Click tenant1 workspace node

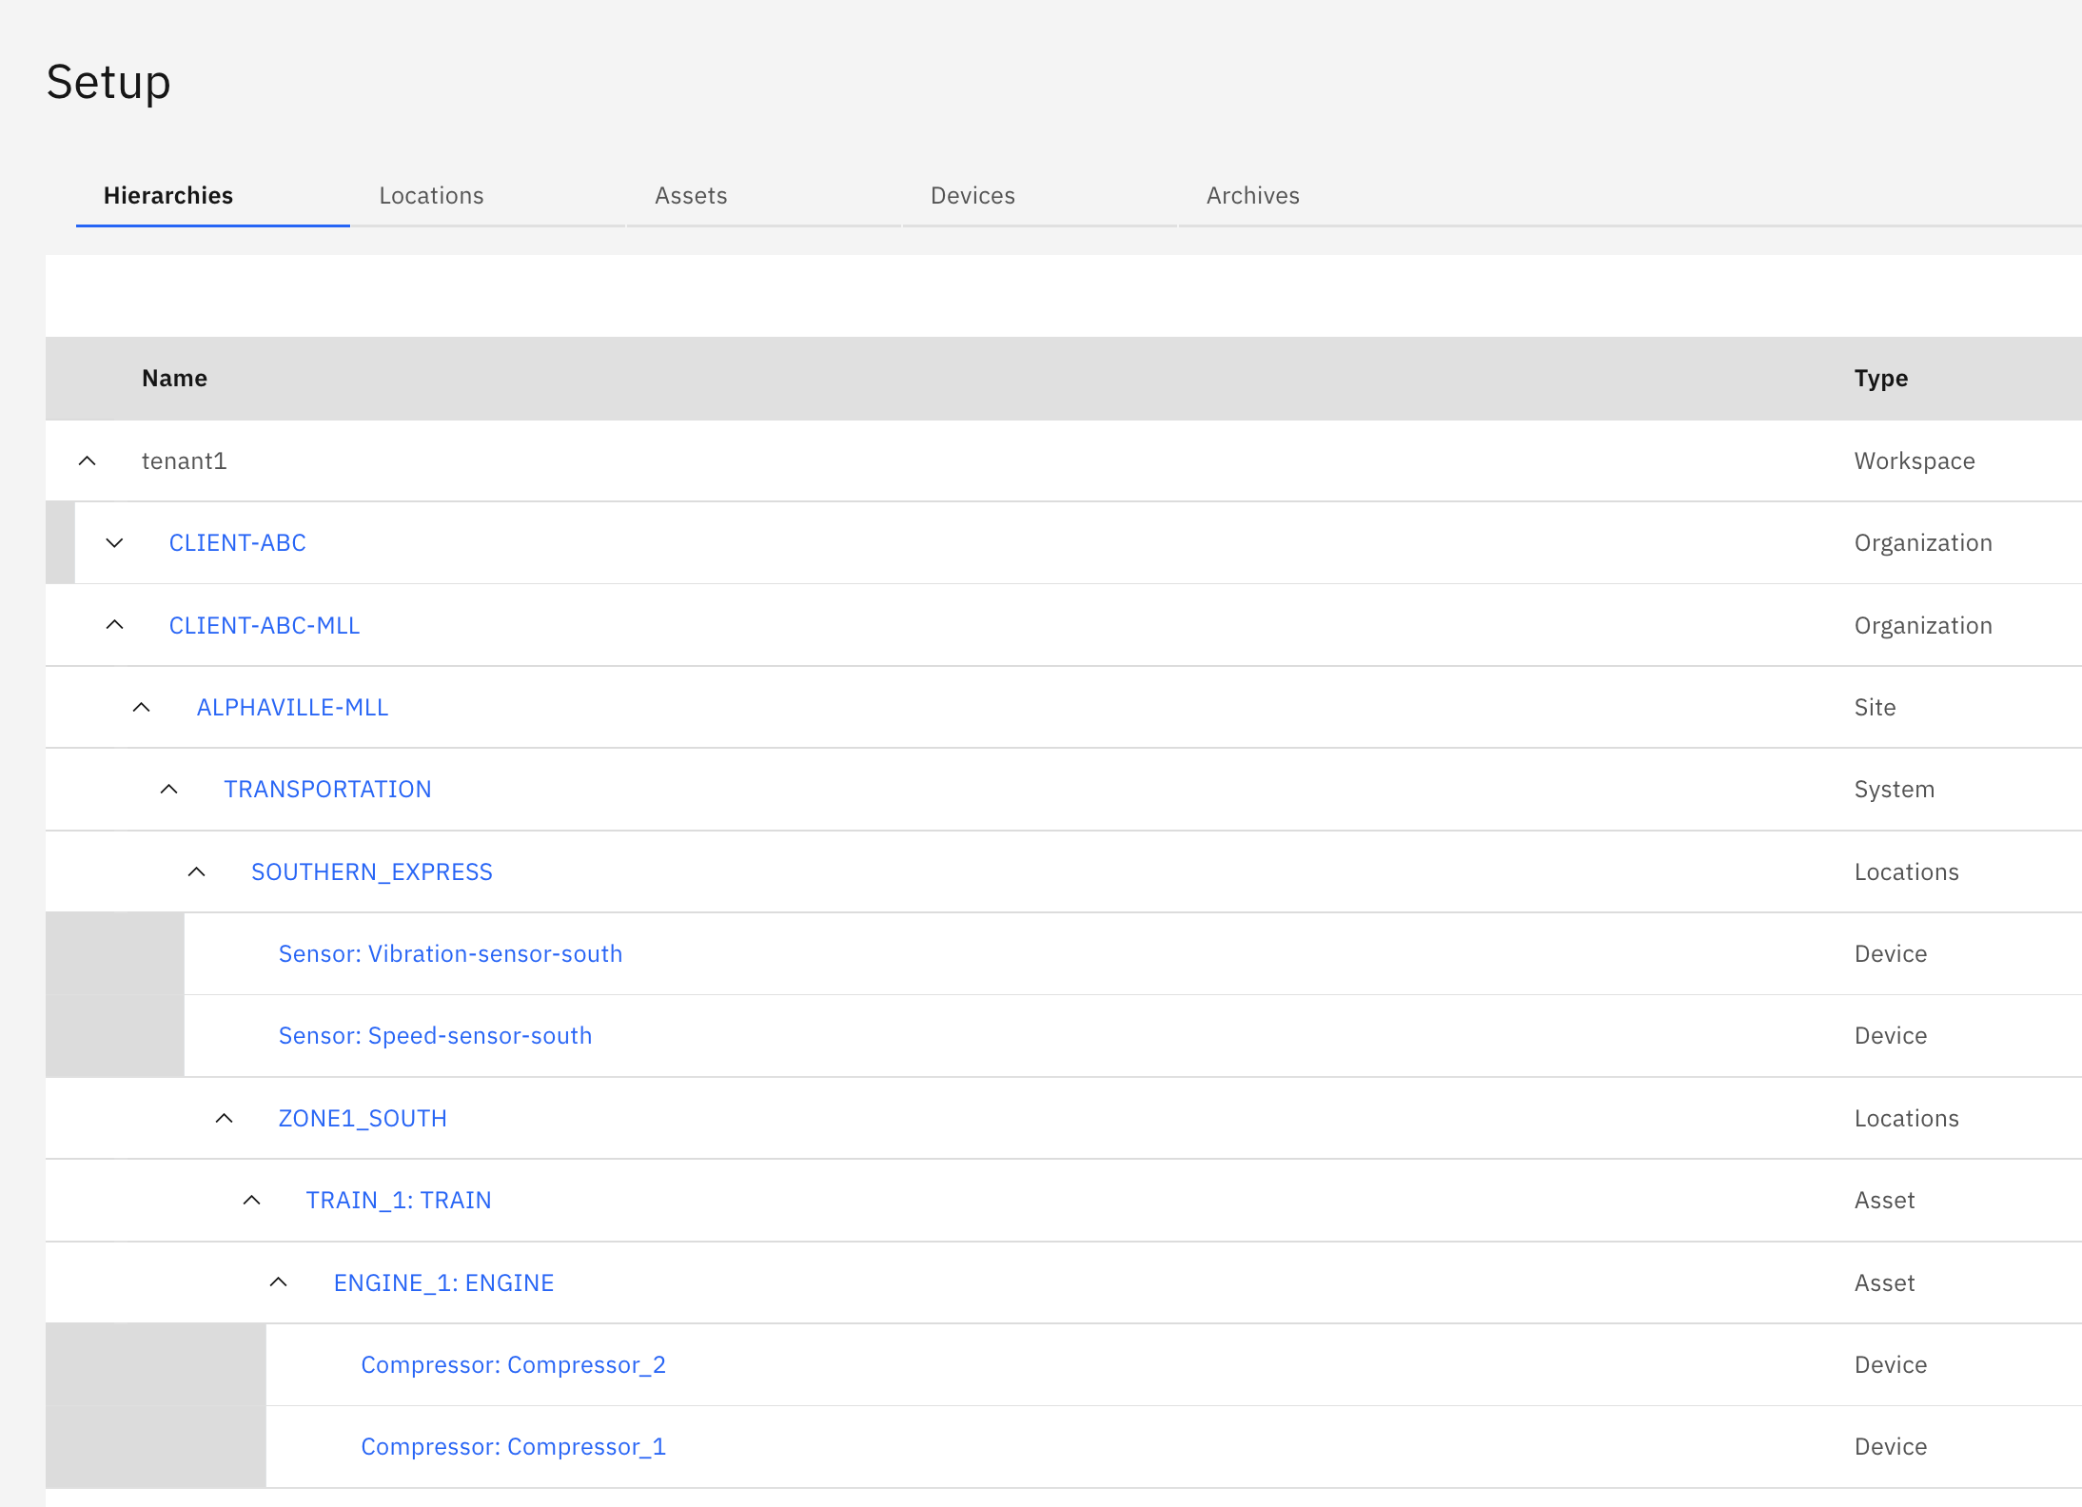tap(185, 460)
